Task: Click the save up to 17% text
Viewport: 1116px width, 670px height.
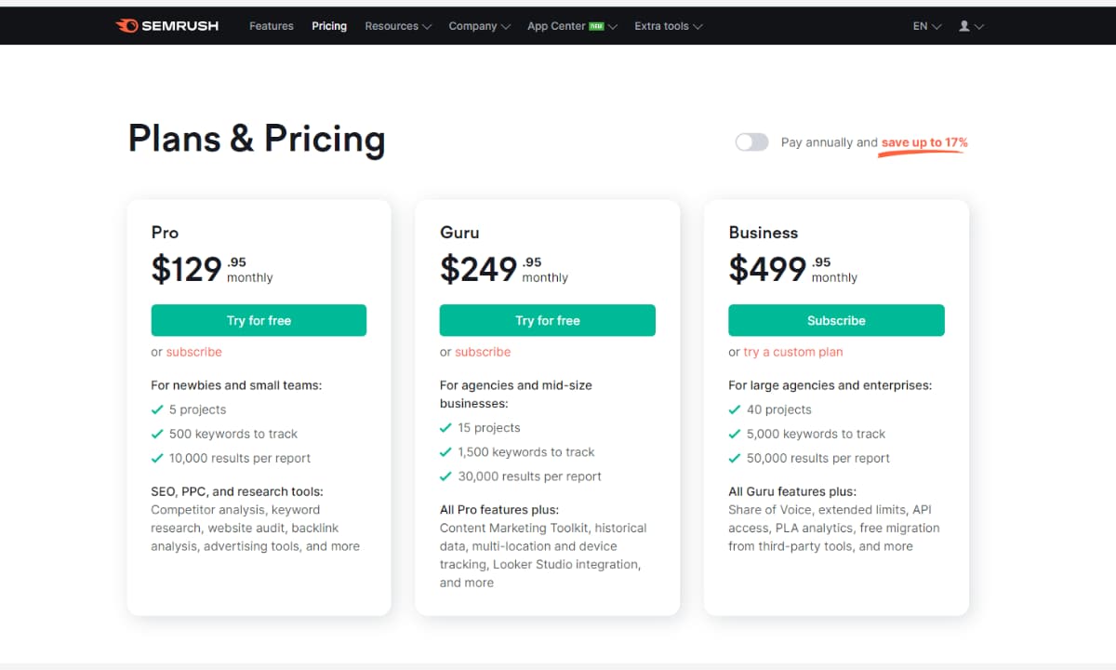Action: pyautogui.click(x=924, y=142)
